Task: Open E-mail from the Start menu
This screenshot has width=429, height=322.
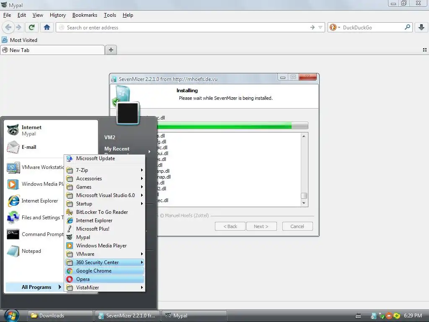Action: 52,147
